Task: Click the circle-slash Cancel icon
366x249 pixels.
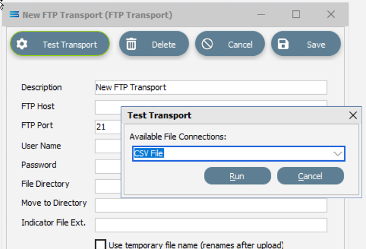Action: [x=207, y=44]
